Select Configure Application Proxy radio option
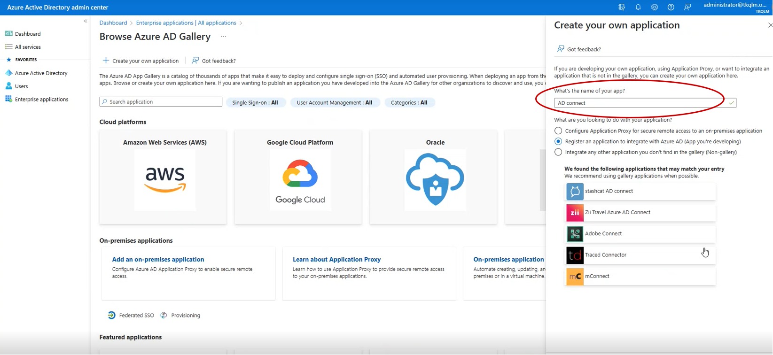 [558, 131]
